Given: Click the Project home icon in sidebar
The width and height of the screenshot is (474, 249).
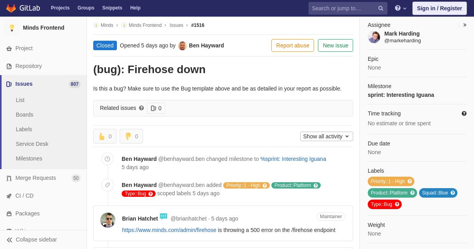Looking at the screenshot, I should 9,49.
